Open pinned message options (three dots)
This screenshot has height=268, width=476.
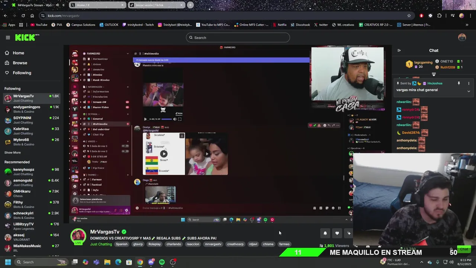coord(469,83)
